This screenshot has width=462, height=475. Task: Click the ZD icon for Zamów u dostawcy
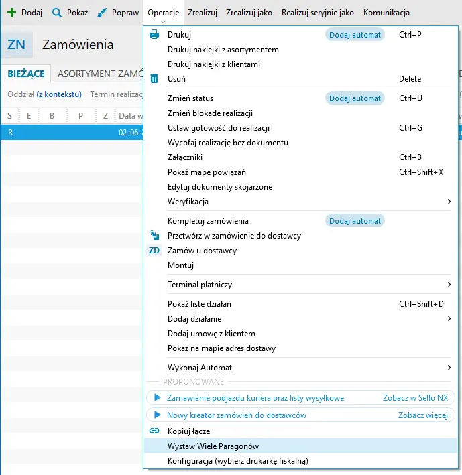(154, 251)
